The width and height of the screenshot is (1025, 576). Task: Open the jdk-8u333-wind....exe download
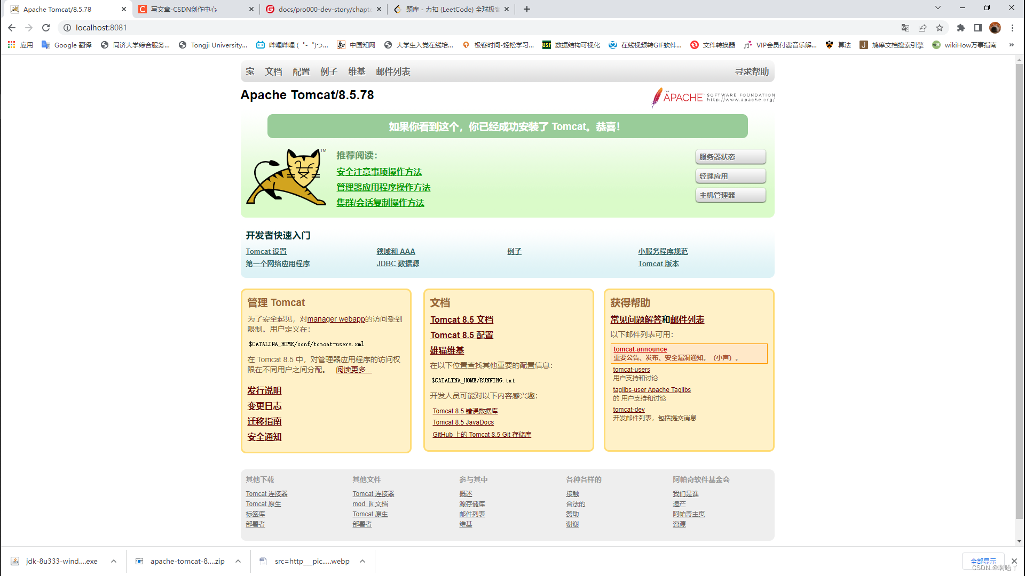(54, 561)
